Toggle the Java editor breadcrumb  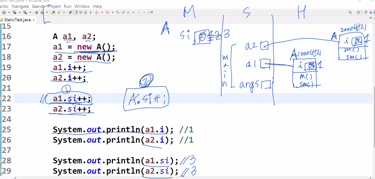pos(70,12)
